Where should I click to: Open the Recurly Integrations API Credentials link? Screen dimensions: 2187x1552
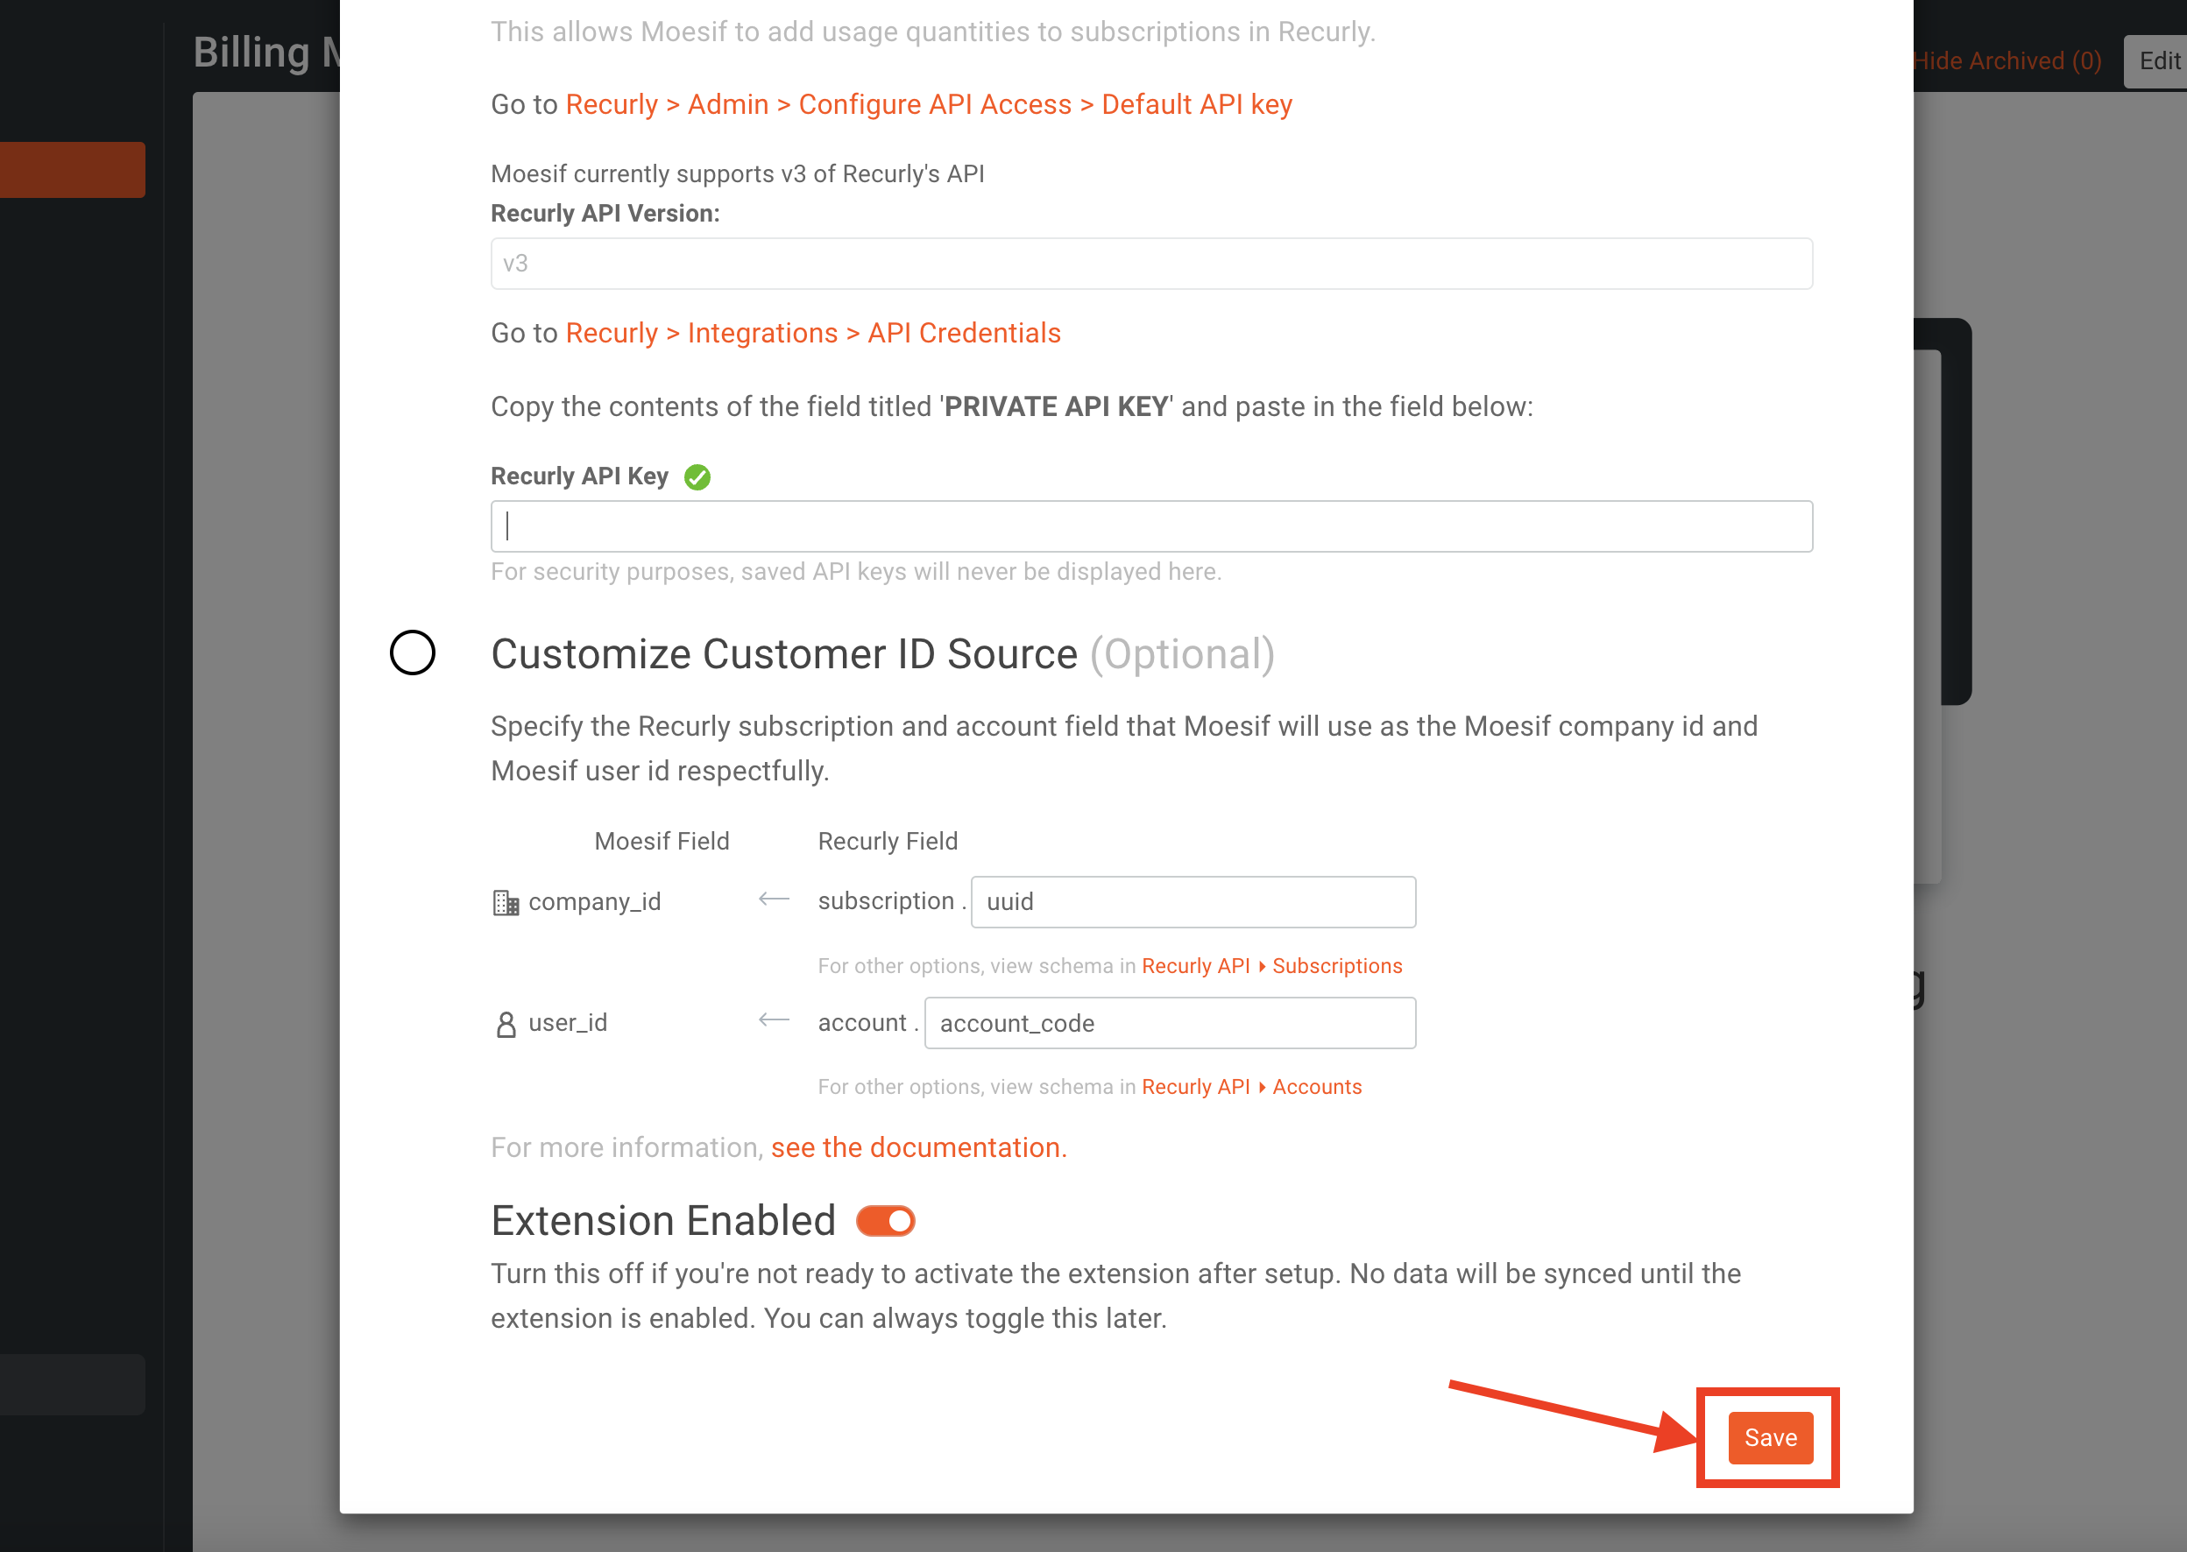click(x=813, y=333)
